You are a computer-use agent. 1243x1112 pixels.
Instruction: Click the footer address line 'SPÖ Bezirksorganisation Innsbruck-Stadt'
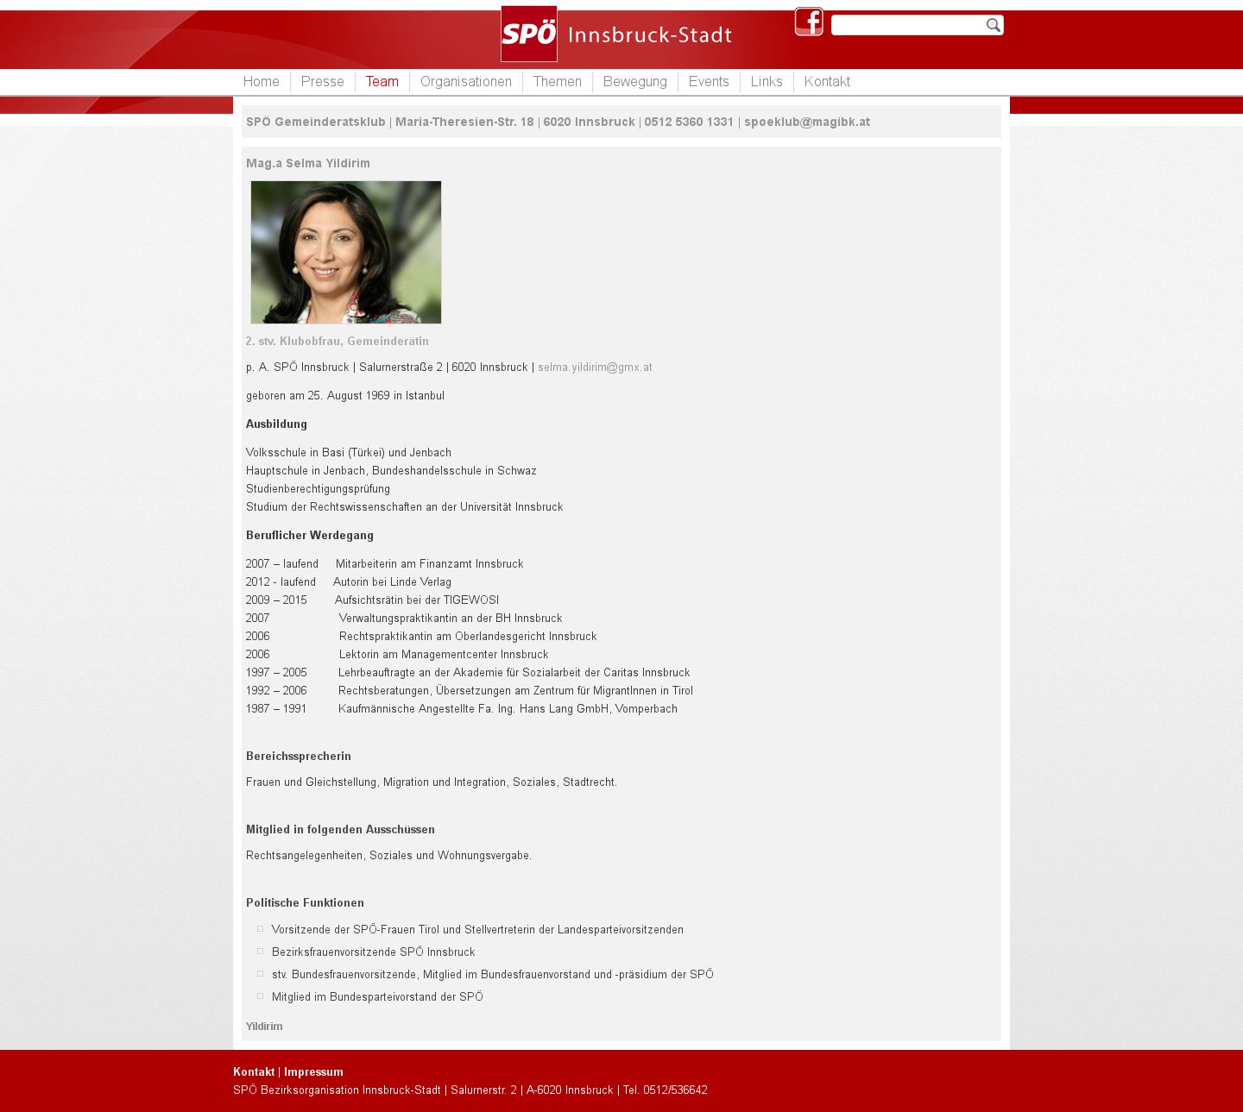[470, 1090]
